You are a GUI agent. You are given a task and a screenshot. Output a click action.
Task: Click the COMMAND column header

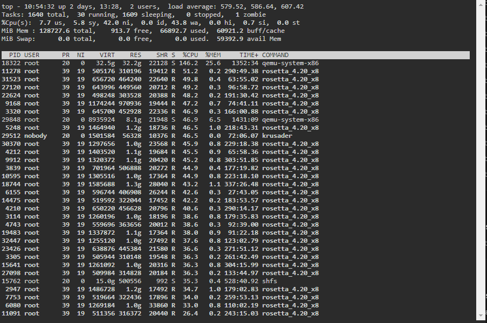click(275, 55)
